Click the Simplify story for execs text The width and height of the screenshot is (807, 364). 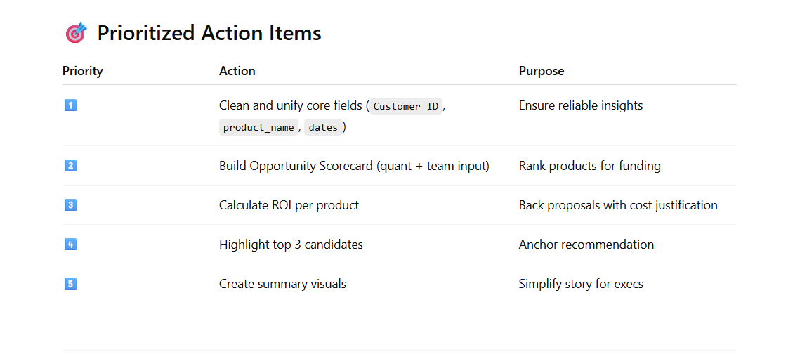(x=581, y=284)
